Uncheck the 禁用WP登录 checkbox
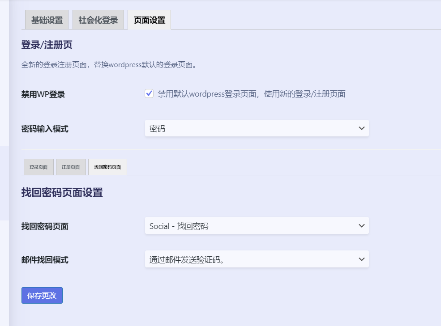Viewport: 441px width, 326px height. [149, 93]
